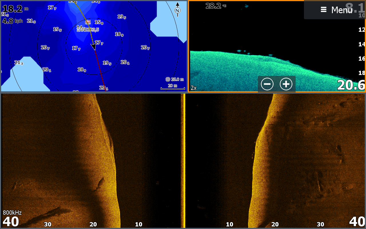Select the ZANDER3,5 fish waypoint icon
The width and height of the screenshot is (366, 229).
coord(88,22)
